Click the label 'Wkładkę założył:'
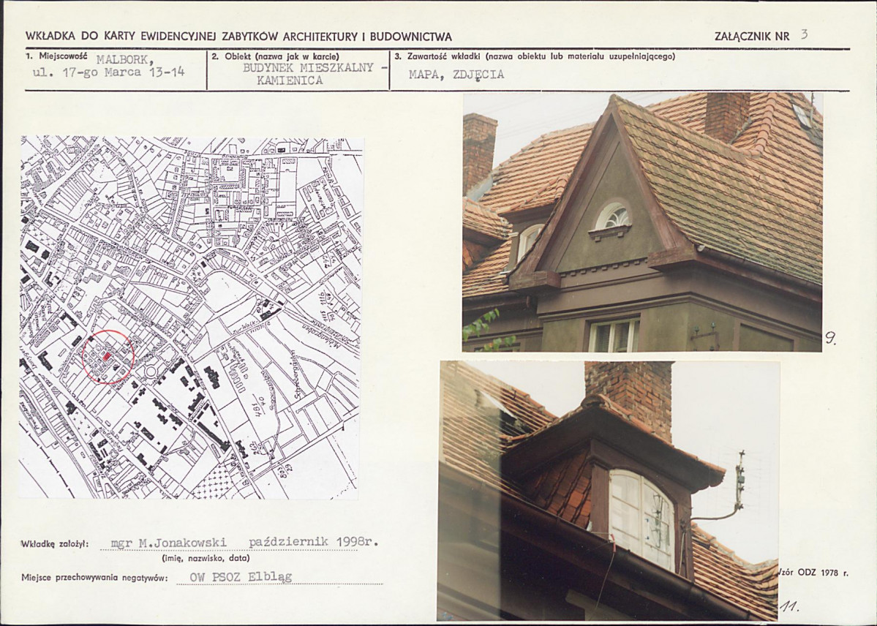This screenshot has height=626, width=877. (54, 544)
